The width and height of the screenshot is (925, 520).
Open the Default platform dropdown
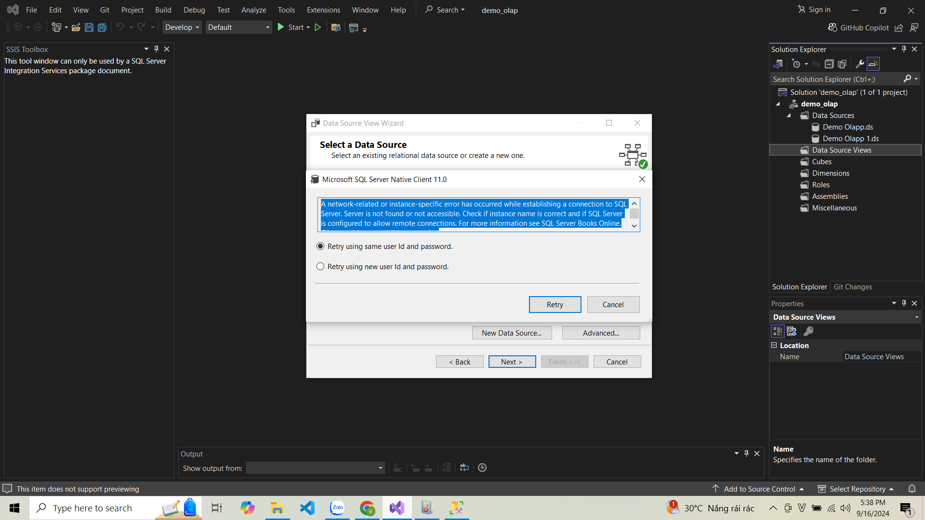click(238, 27)
